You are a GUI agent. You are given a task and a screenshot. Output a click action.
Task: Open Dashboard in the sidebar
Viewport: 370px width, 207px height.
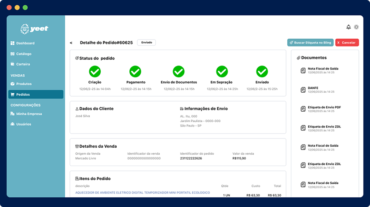(x=25, y=43)
